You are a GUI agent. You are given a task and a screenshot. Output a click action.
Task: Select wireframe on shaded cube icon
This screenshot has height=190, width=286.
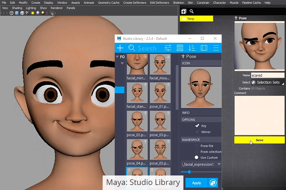(x=22, y=13)
